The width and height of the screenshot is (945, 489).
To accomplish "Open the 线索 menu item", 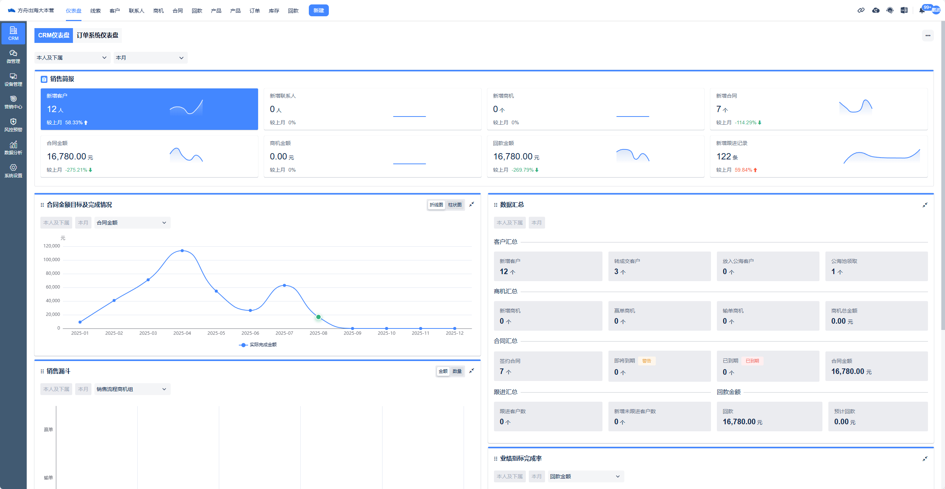I will pyautogui.click(x=95, y=11).
